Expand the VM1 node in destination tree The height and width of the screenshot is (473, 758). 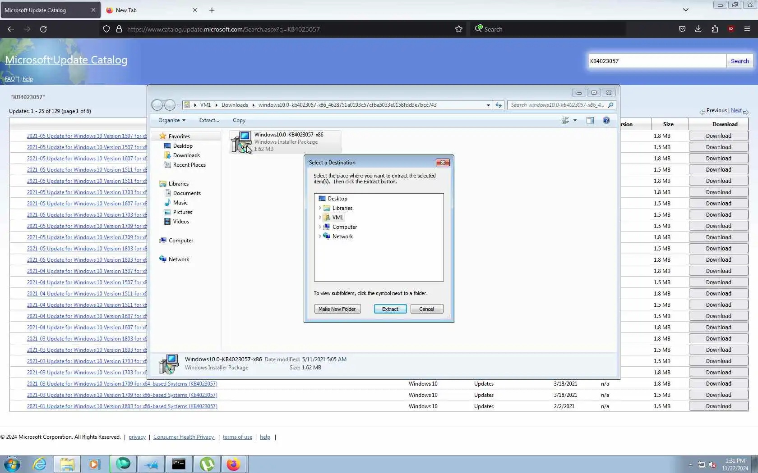[320, 218]
